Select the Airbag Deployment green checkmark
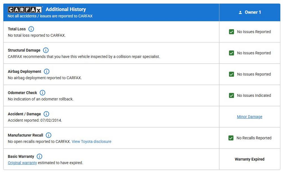Image resolution: width=290 pixels, height=176 pixels. click(x=231, y=74)
